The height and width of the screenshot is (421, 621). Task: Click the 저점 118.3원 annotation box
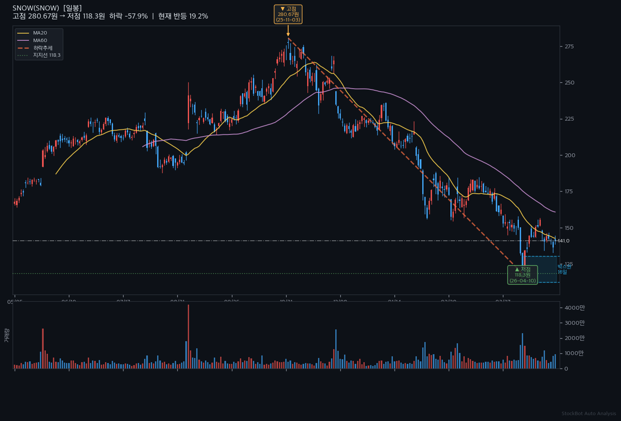point(522,275)
